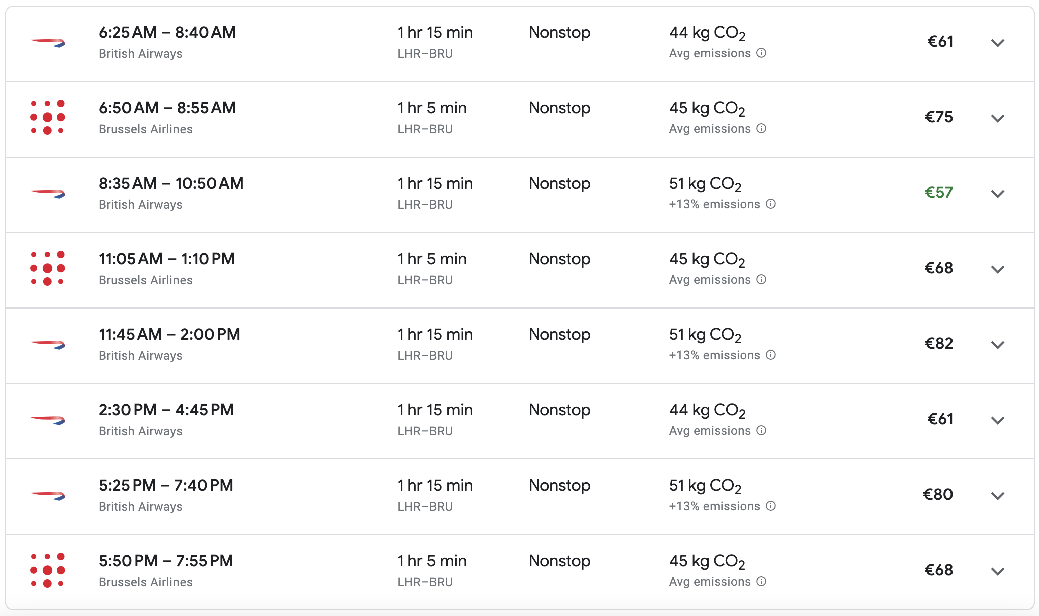Select the €57 price on the 8:35 AM flight
This screenshot has width=1039, height=616.
[938, 192]
